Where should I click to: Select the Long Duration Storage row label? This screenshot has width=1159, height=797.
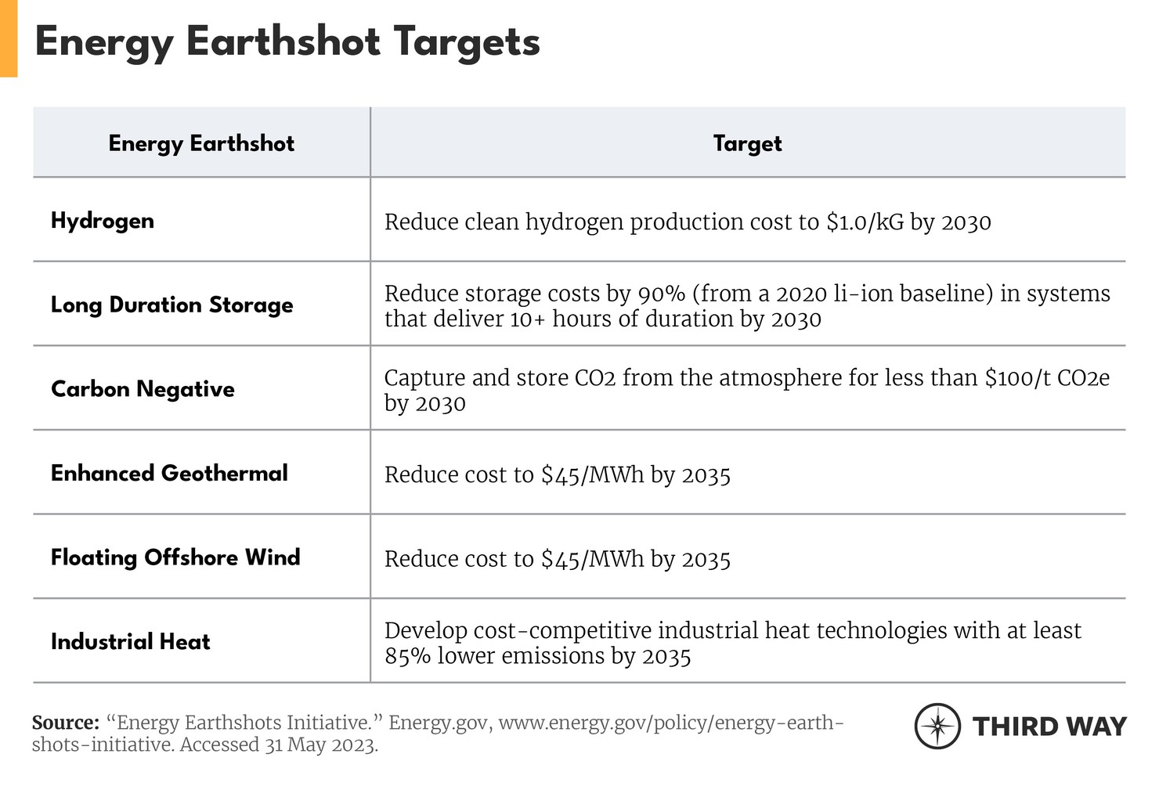[172, 305]
